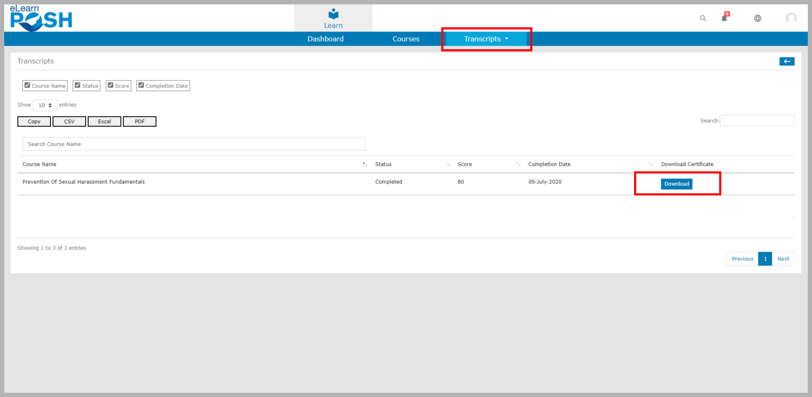Go to the Dashboard tab
This screenshot has height=397, width=812.
[325, 39]
